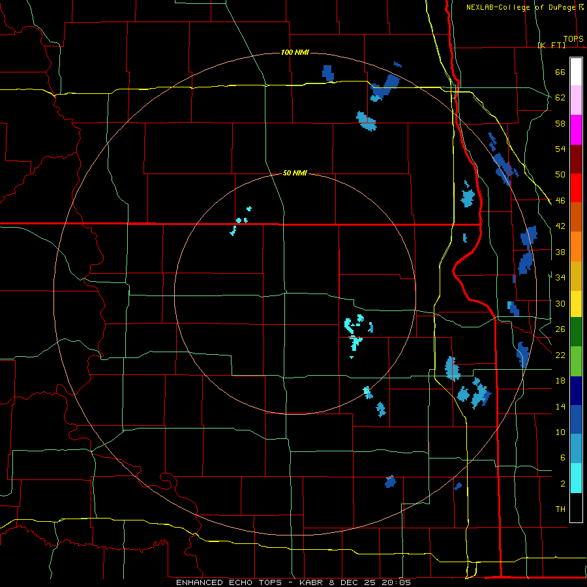Image resolution: width=587 pixels, height=587 pixels.
Task: Click the 30 value on the legend
Action: click(x=560, y=303)
